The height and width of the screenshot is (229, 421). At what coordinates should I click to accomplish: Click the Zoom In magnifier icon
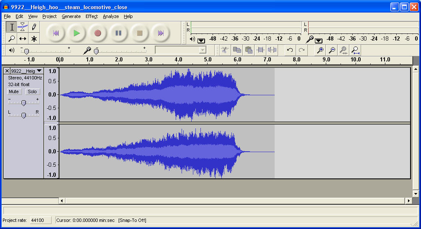(320, 50)
